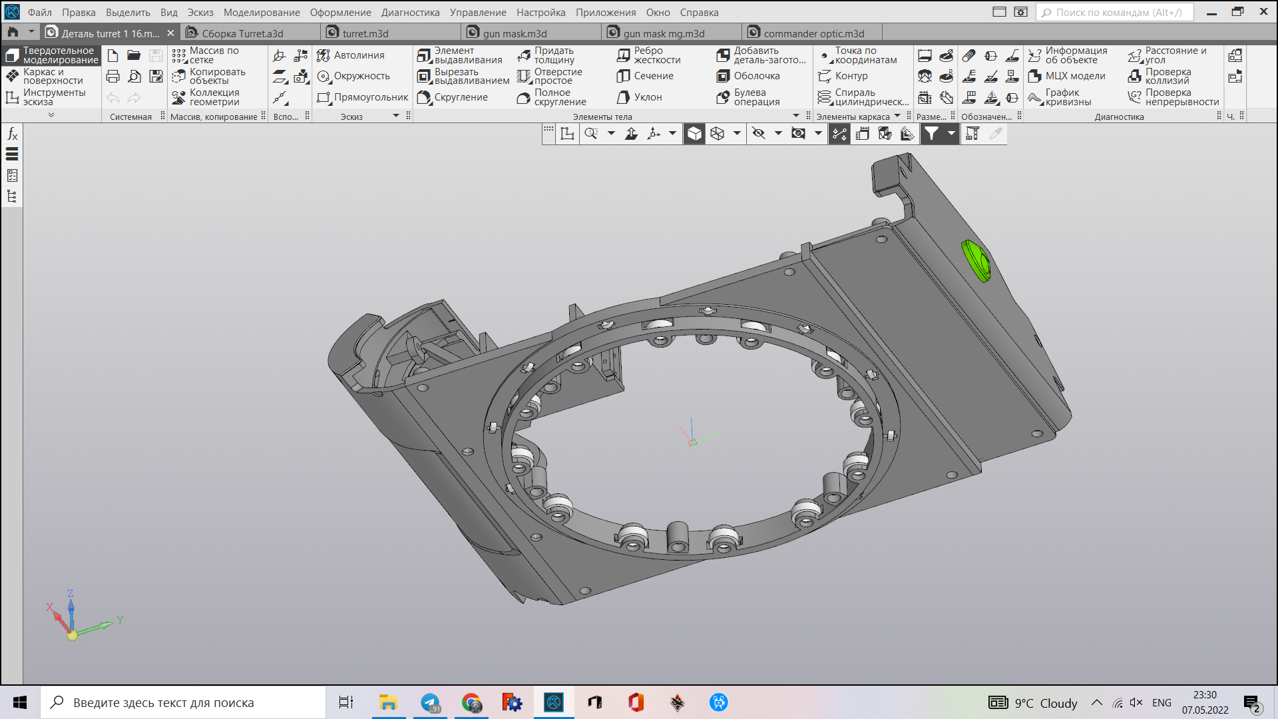Choose the Circle (Окружность) sketch tool
1278x719 pixels.
coord(353,76)
